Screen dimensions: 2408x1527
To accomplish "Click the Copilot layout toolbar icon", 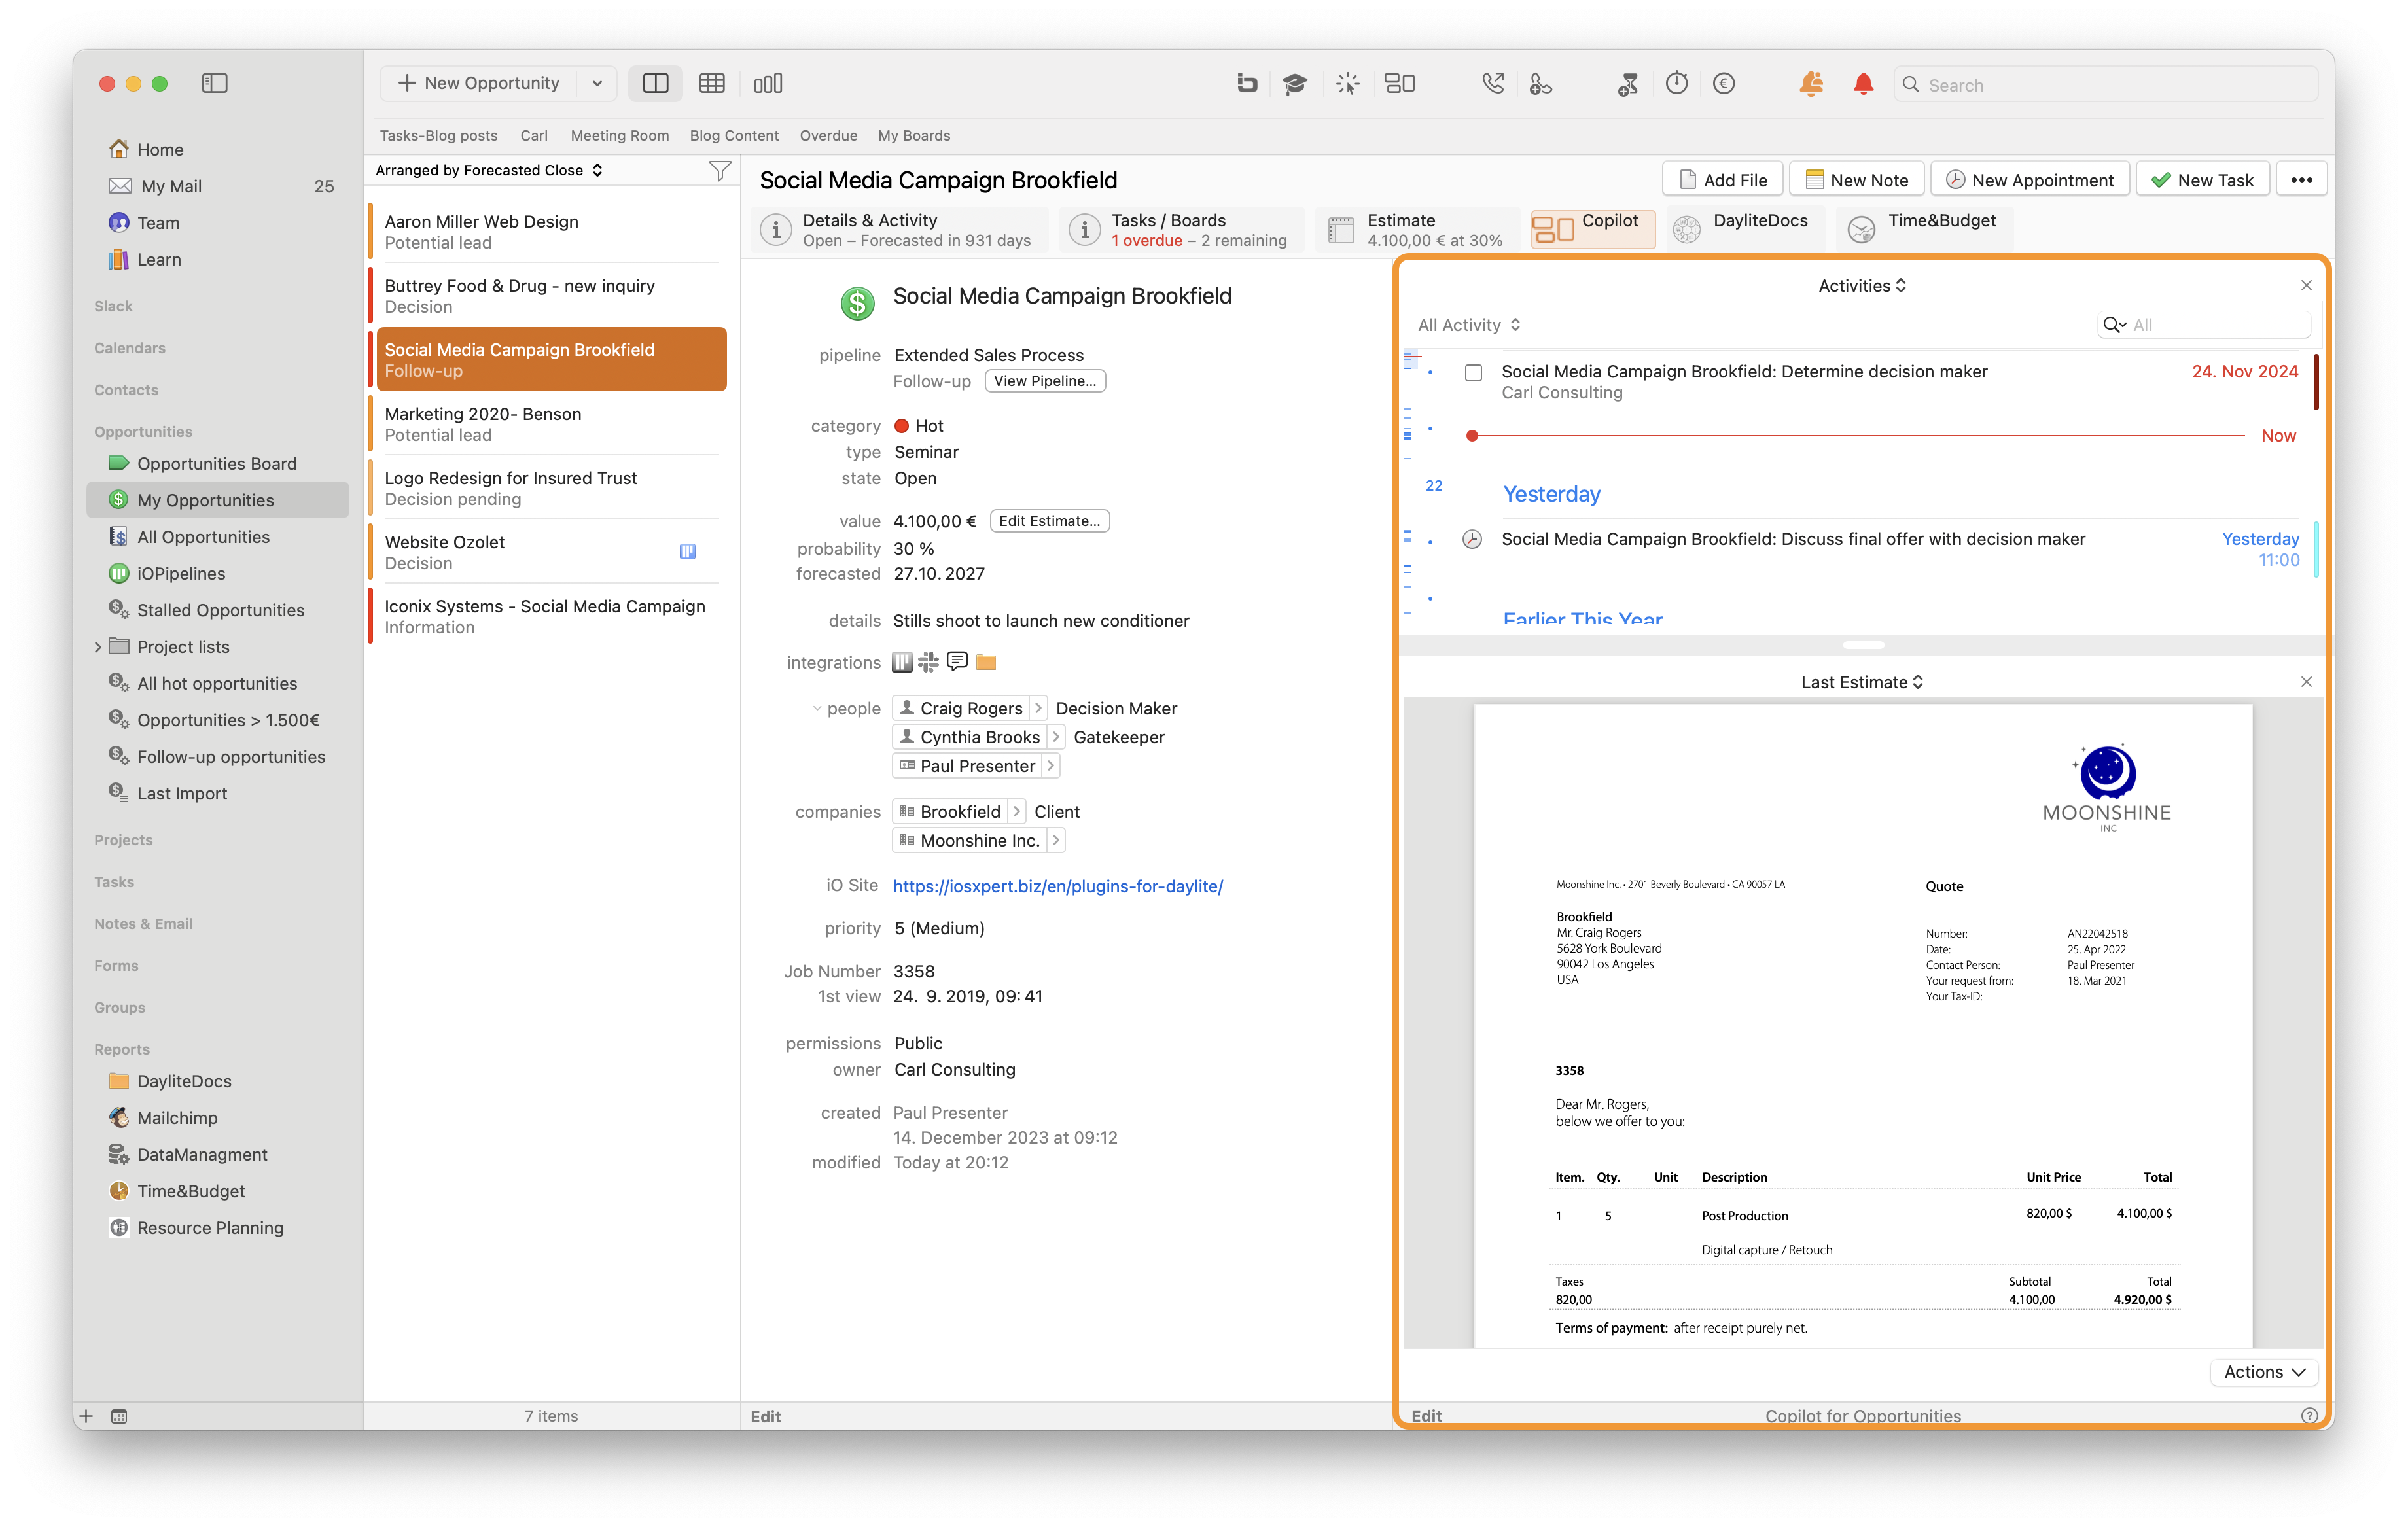I will 1399,84.
